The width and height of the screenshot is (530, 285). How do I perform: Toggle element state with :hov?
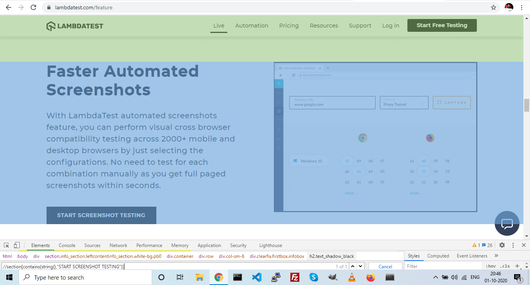coord(491,266)
